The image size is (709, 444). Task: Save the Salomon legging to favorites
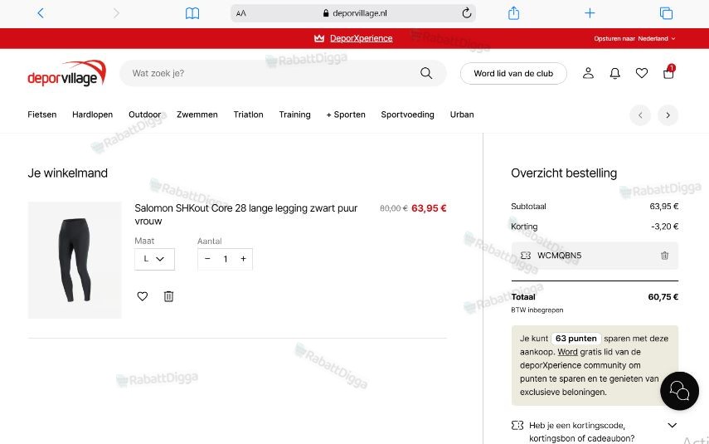pyautogui.click(x=143, y=296)
